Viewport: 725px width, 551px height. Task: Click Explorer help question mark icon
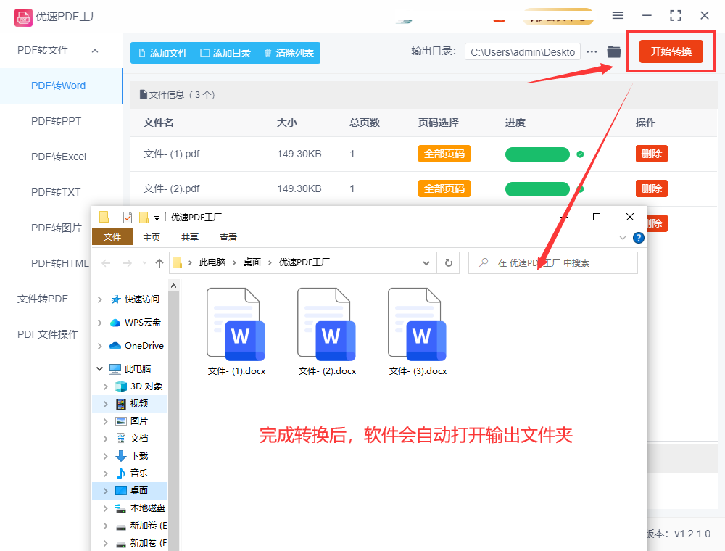(639, 238)
